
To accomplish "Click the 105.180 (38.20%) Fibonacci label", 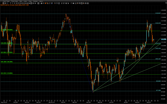I will point(7,62).
